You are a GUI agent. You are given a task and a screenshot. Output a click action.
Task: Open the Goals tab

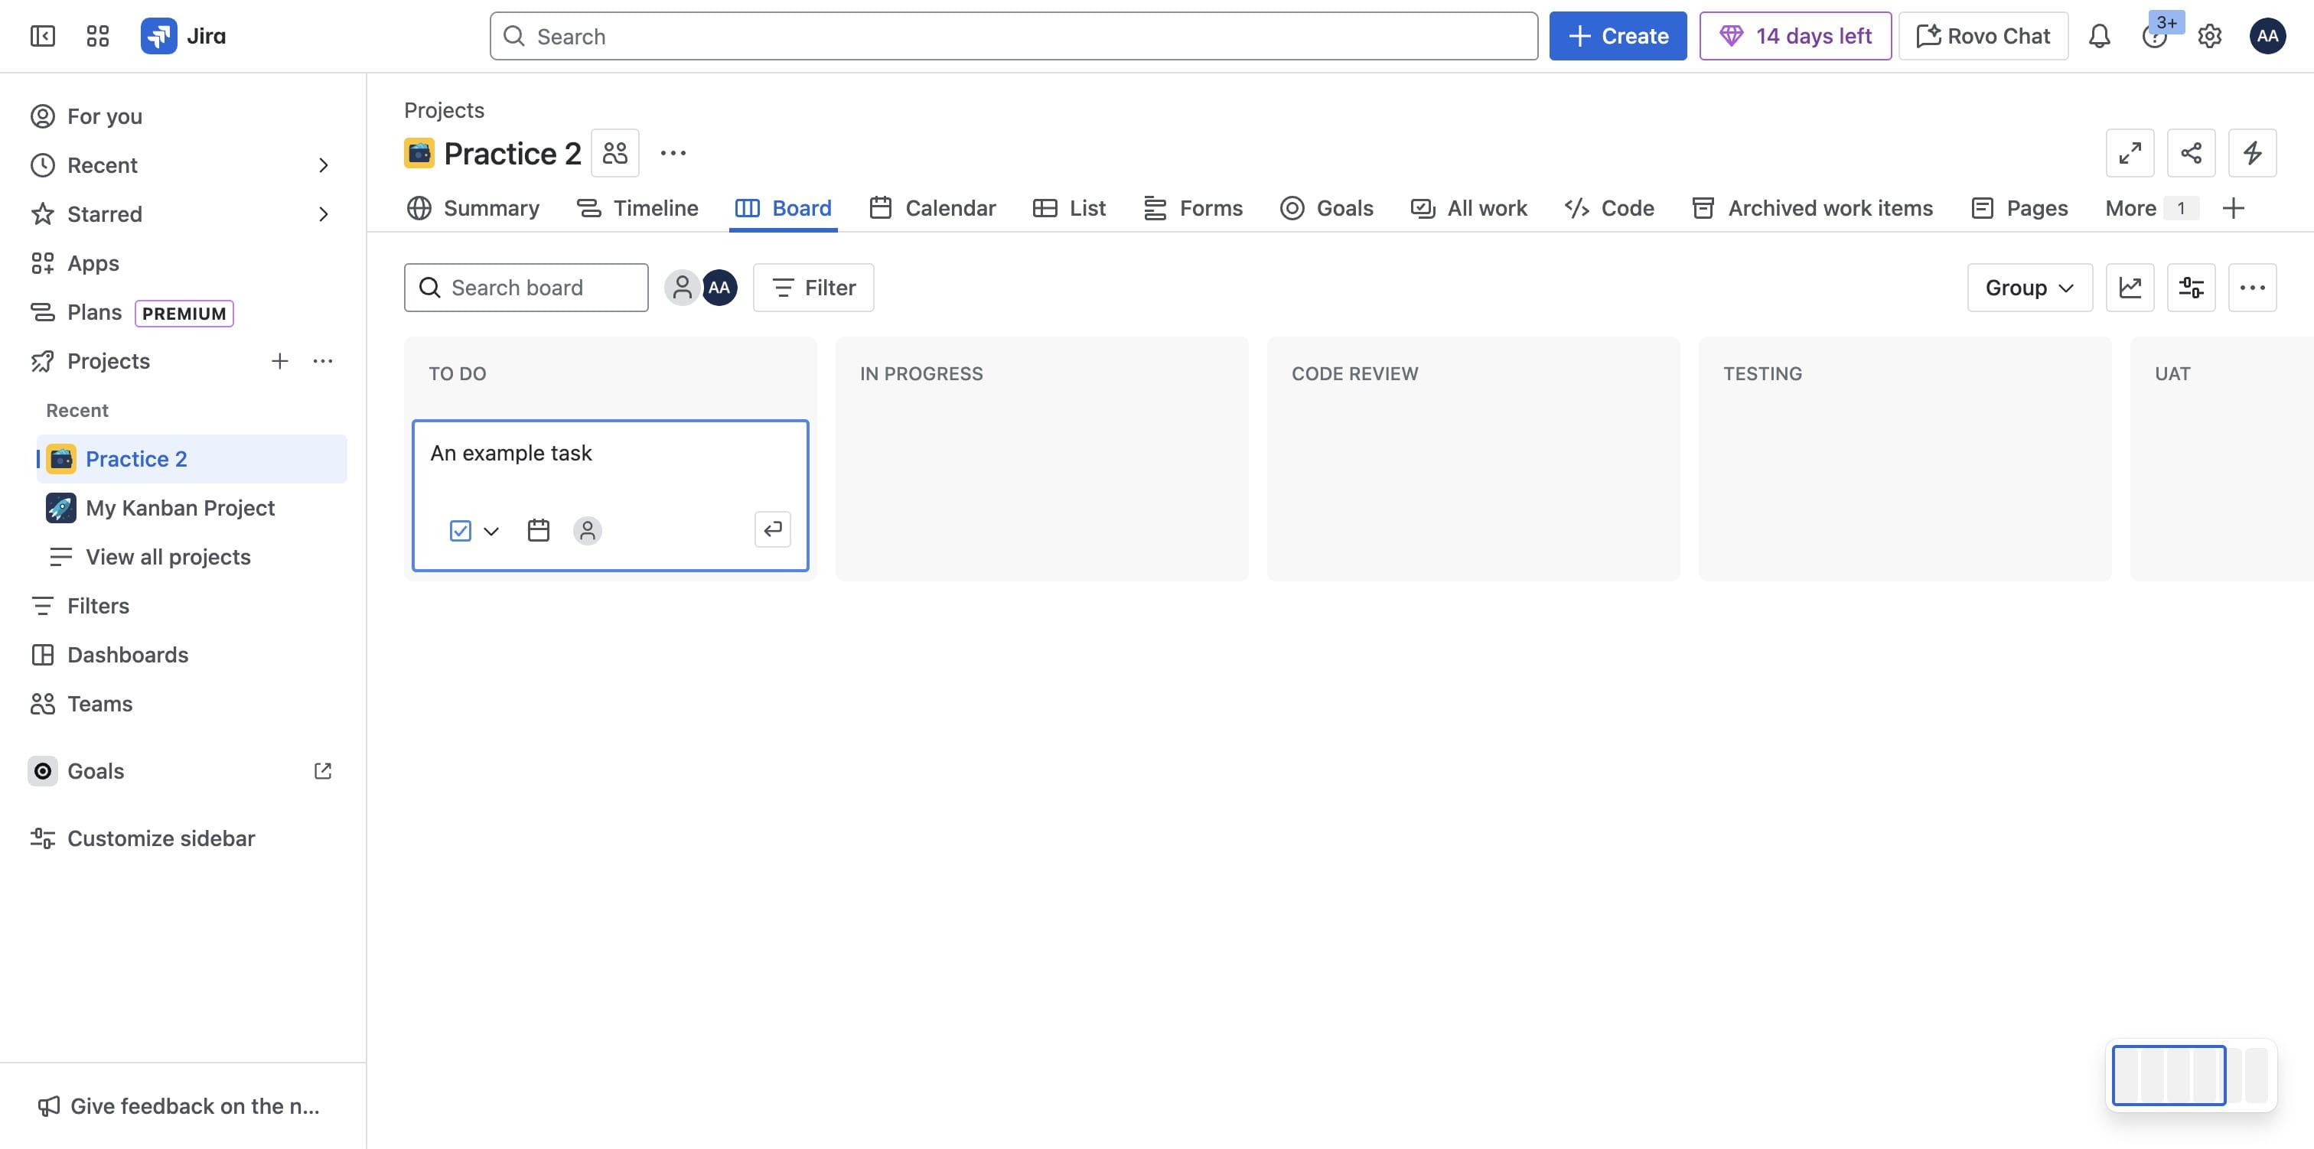pyautogui.click(x=1327, y=208)
